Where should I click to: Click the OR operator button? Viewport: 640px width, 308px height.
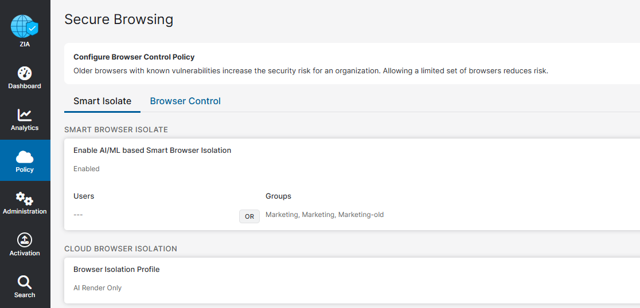coord(249,217)
